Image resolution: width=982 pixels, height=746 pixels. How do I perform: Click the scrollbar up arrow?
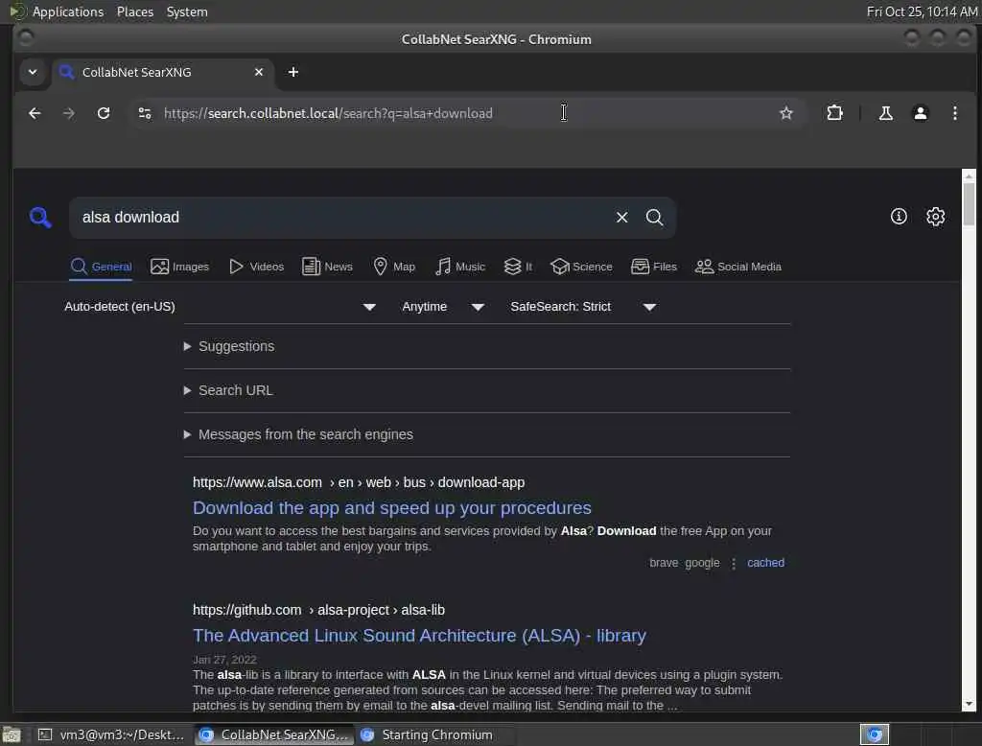969,176
